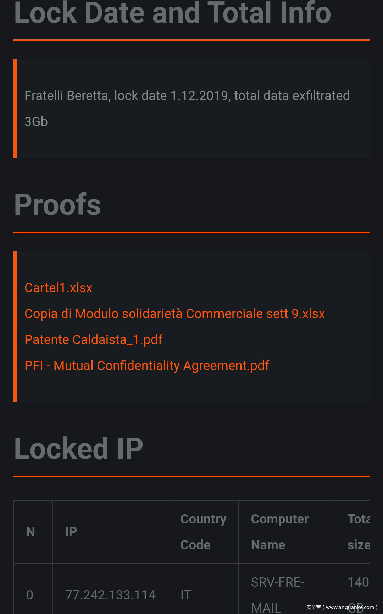Click the N column header
The height and width of the screenshot is (614, 383).
(31, 532)
